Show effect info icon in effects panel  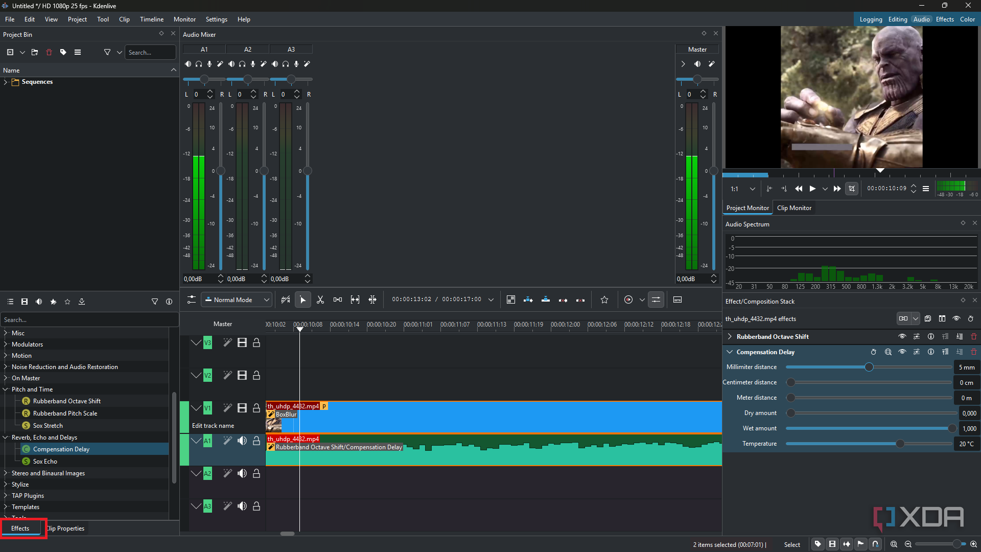tap(169, 302)
